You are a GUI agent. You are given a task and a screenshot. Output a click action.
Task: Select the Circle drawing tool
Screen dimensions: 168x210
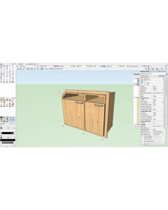pyautogui.click(x=7, y=70)
